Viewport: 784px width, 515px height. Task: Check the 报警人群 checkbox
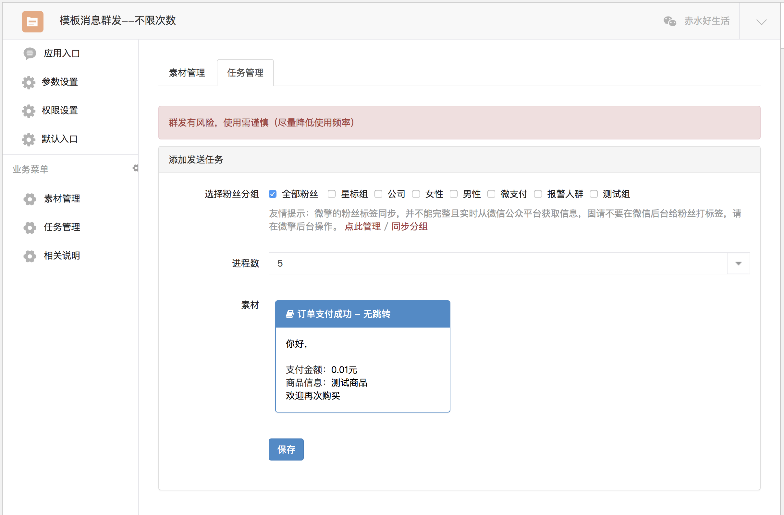[538, 194]
